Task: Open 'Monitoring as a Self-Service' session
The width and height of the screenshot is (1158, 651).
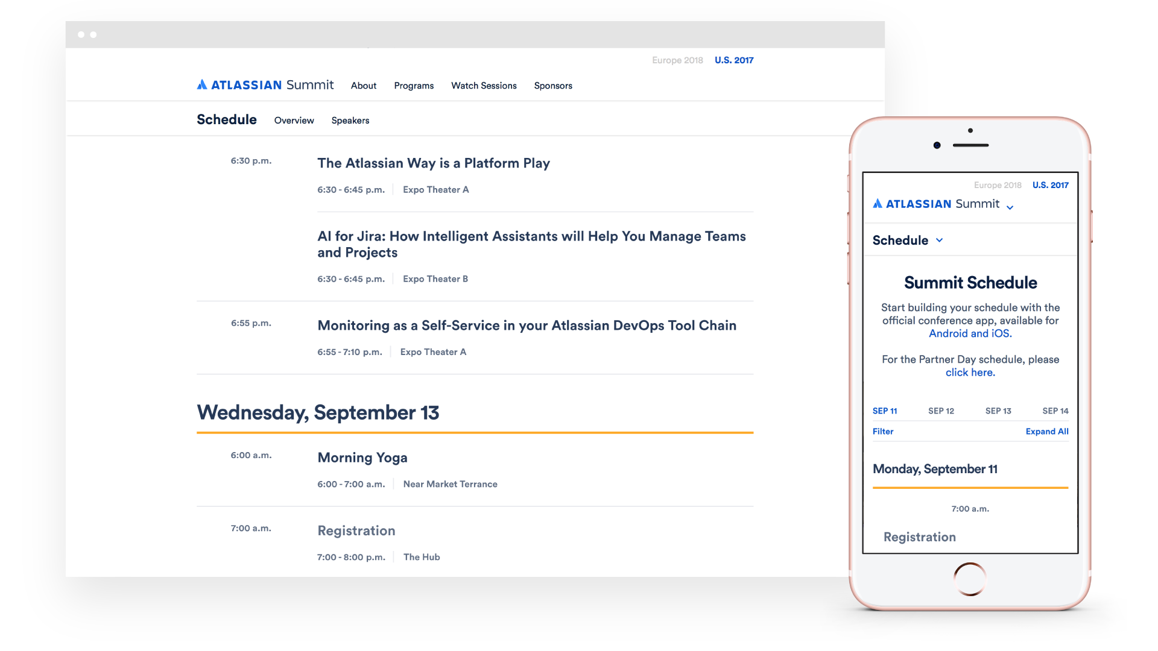Action: (527, 325)
